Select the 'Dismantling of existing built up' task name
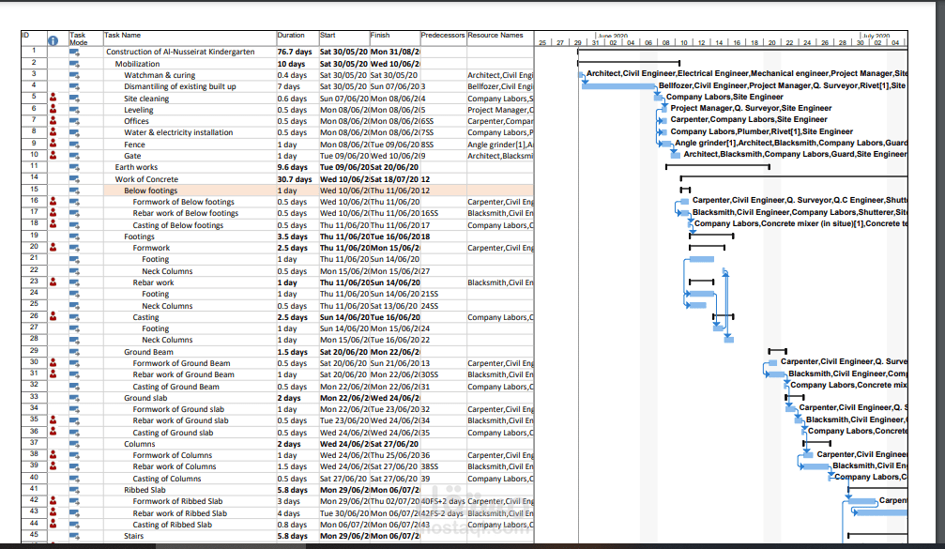The height and width of the screenshot is (549, 945). [x=179, y=86]
